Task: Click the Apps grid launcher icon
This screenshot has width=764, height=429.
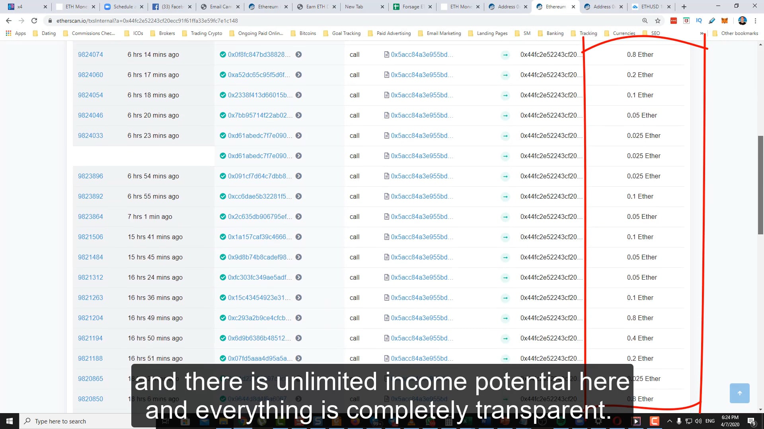Action: (x=8, y=33)
